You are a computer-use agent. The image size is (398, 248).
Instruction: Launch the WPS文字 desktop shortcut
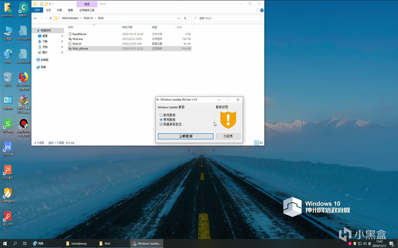click(x=8, y=149)
